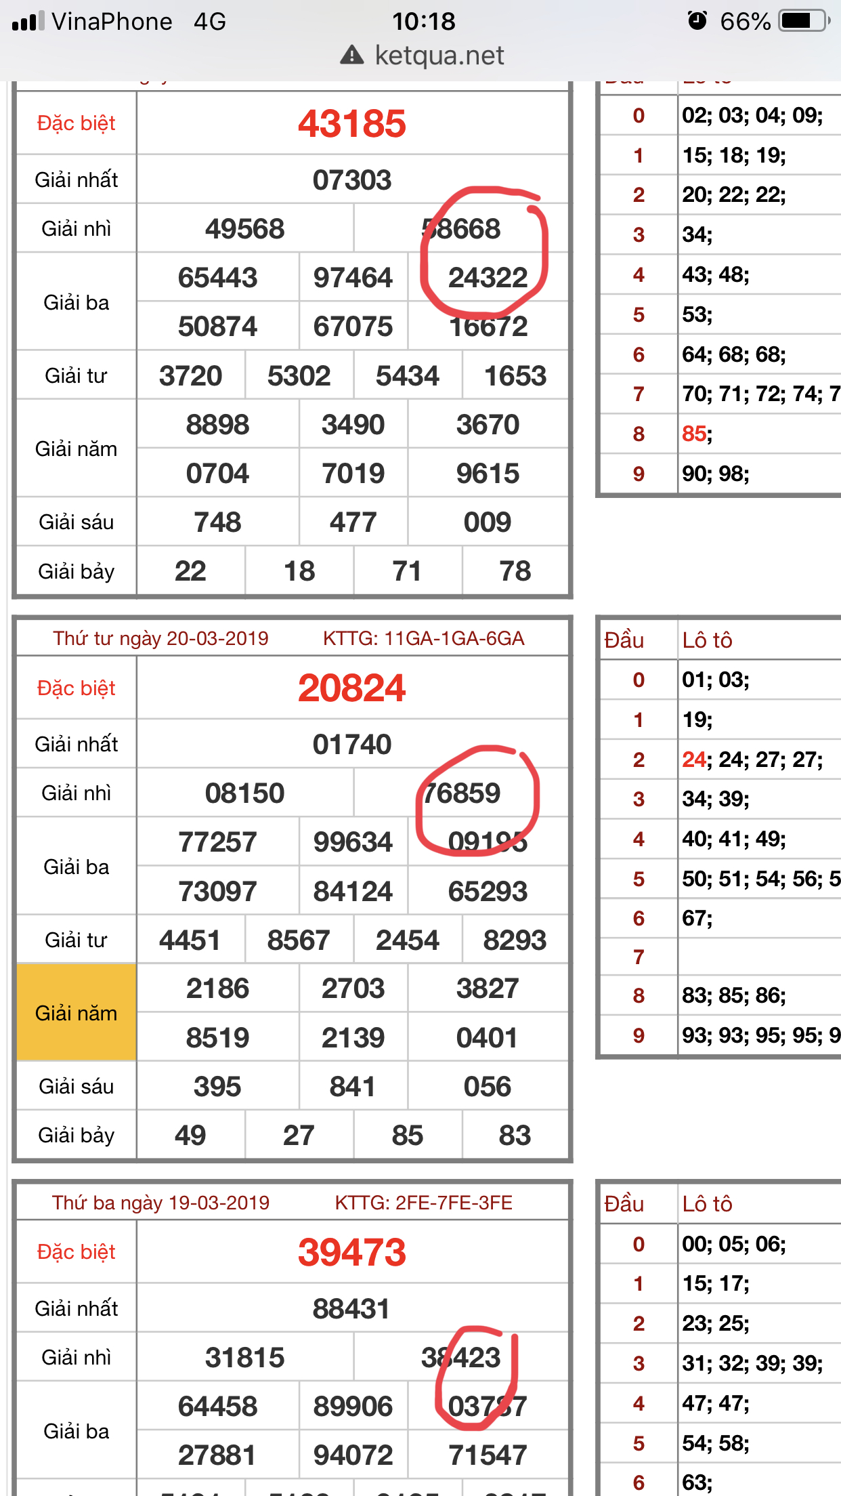Tap the cellular signal strength bars
841x1496 pixels.
pyautogui.click(x=28, y=22)
